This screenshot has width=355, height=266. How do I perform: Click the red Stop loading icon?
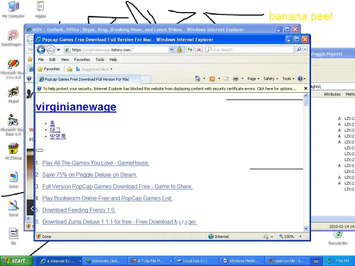tap(199, 50)
